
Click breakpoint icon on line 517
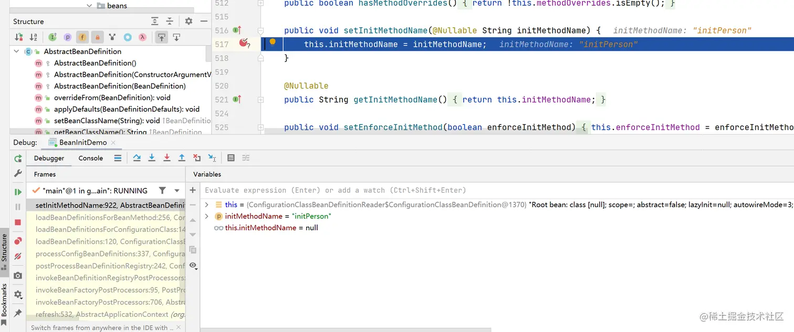point(244,44)
